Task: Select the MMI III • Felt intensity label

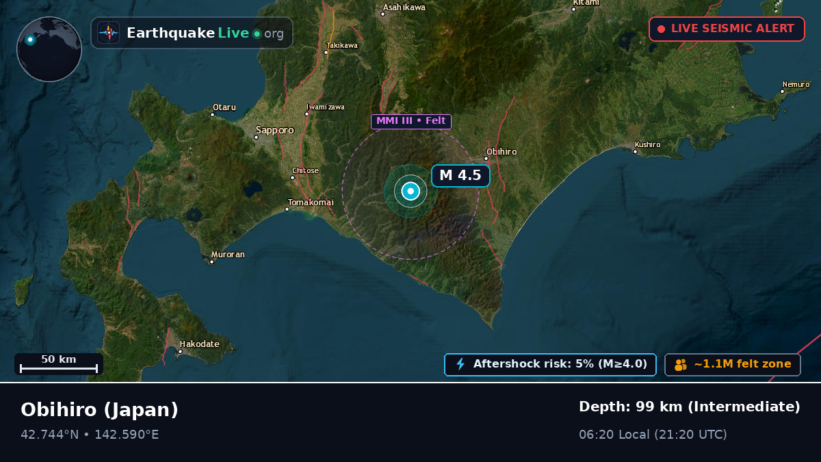Action: pyautogui.click(x=411, y=121)
